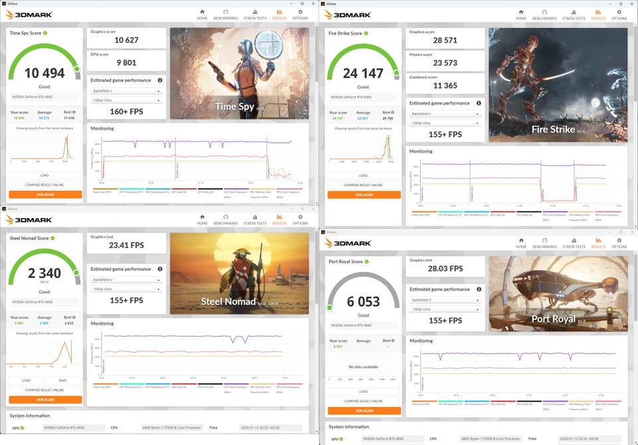The height and width of the screenshot is (445, 638).
Task: Open Options in the Port Royal window
Action: [619, 243]
